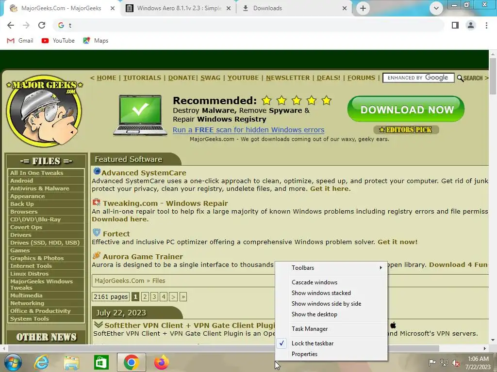Click the Action Center flag tray icon
This screenshot has height=372, width=497.
click(x=432, y=362)
